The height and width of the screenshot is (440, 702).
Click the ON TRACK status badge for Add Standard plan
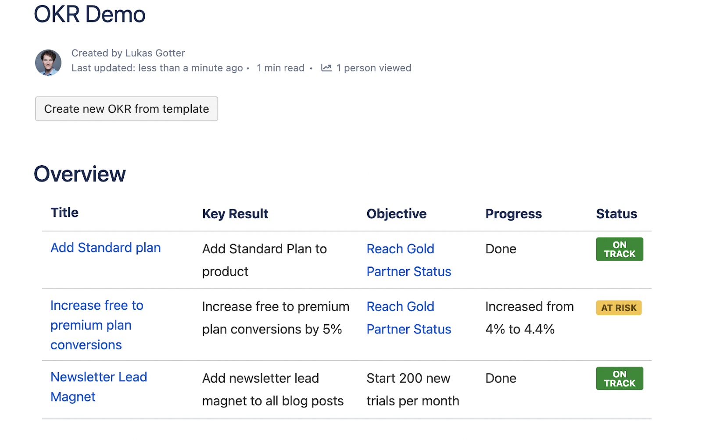tap(619, 248)
